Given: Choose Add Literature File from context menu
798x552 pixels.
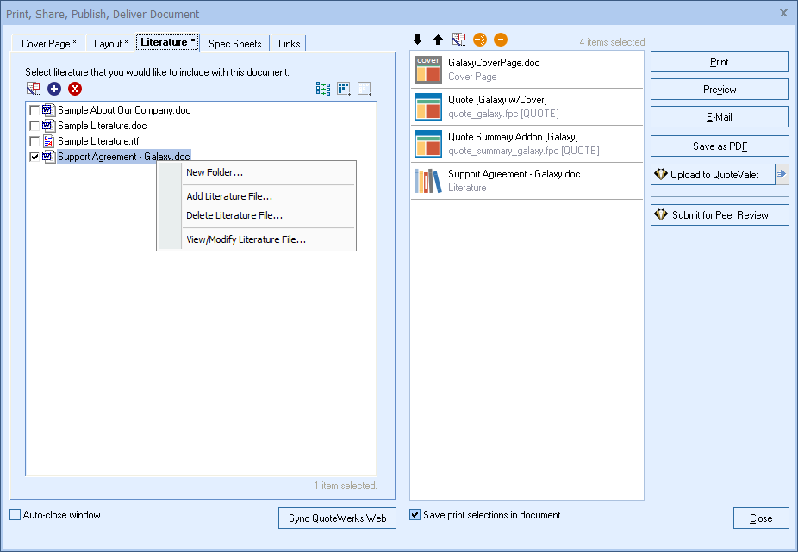Looking at the screenshot, I should click(x=229, y=196).
